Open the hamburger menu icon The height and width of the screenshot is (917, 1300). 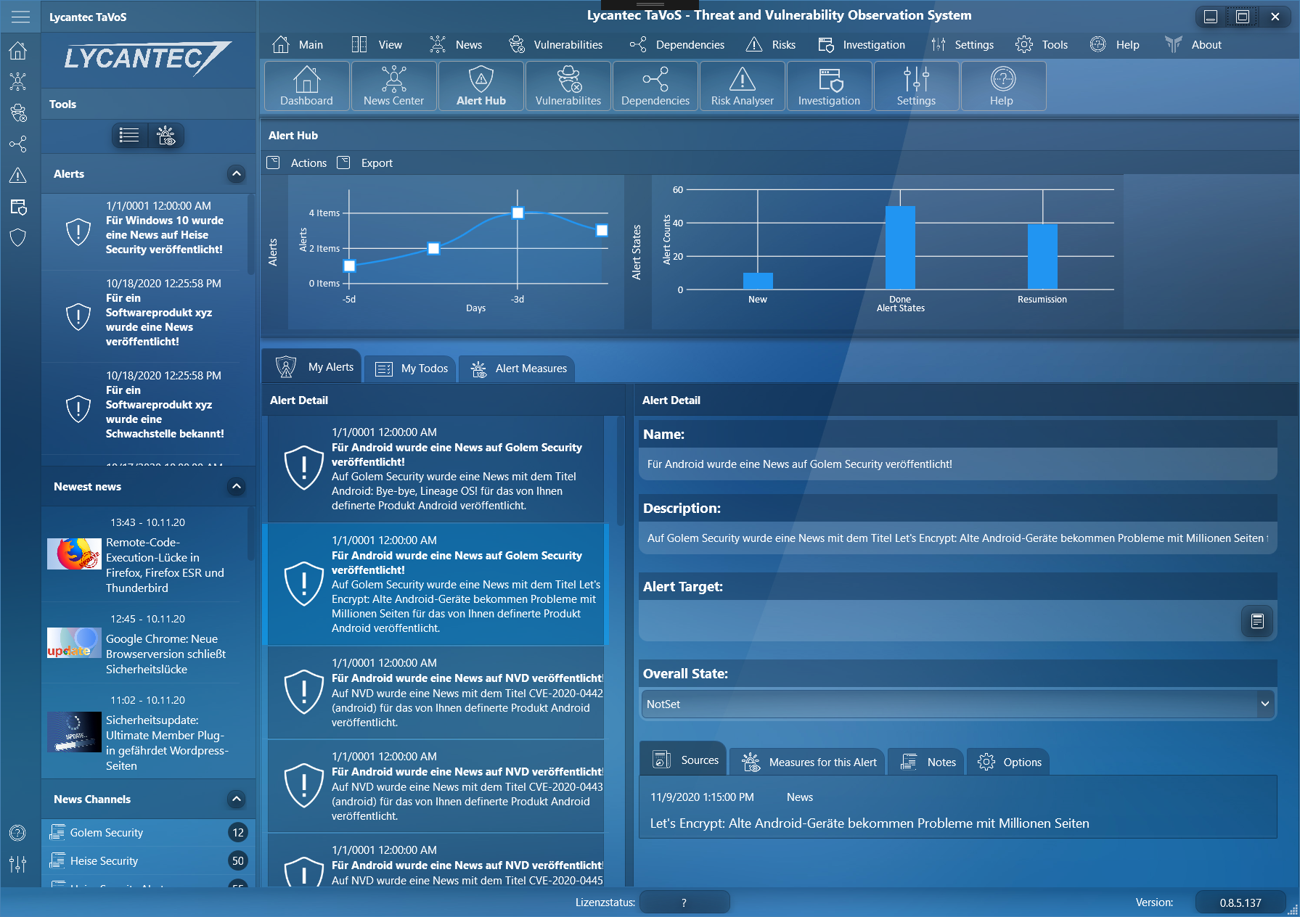(x=20, y=17)
